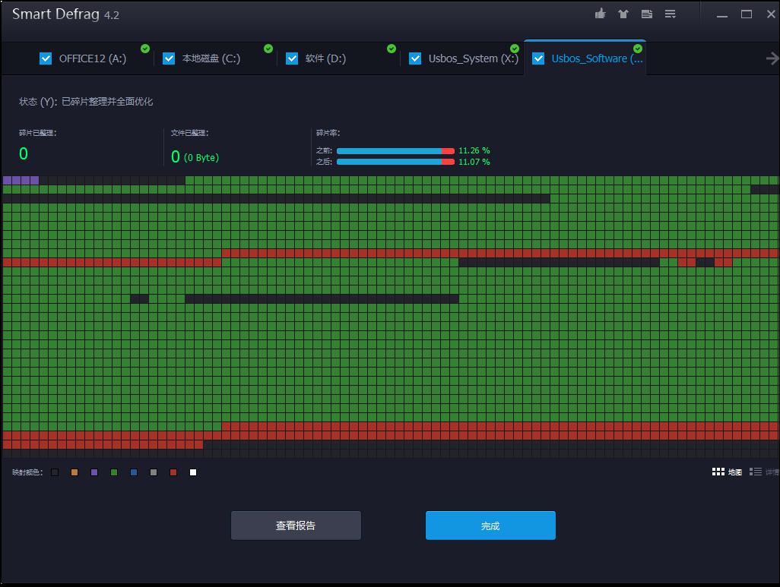
Task: Open the main menu dropdown icon
Action: 671,14
